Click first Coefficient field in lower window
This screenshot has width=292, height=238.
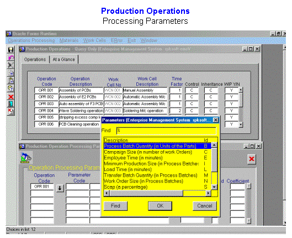click(x=237, y=187)
